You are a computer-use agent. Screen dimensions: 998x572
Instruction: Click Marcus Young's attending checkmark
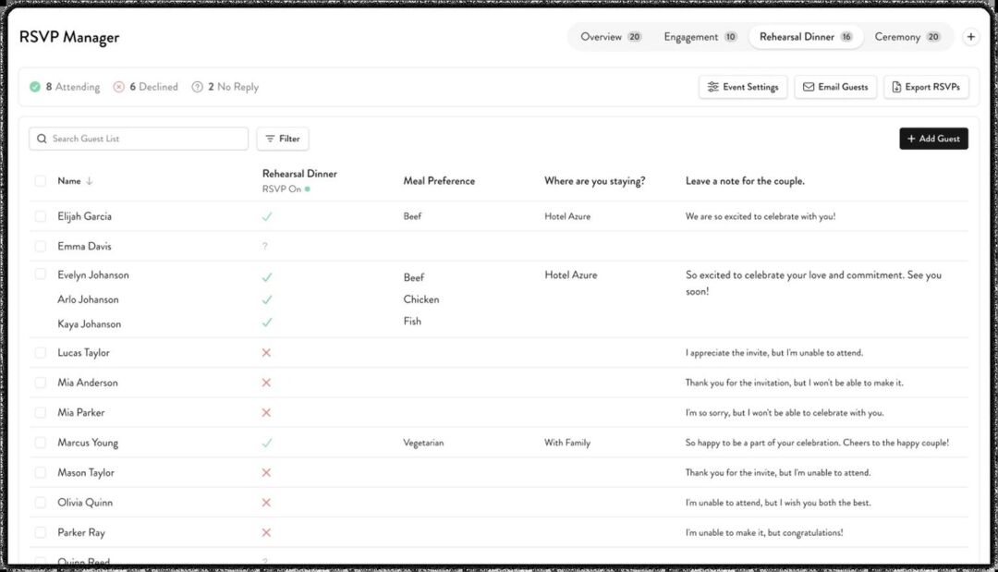(x=267, y=443)
